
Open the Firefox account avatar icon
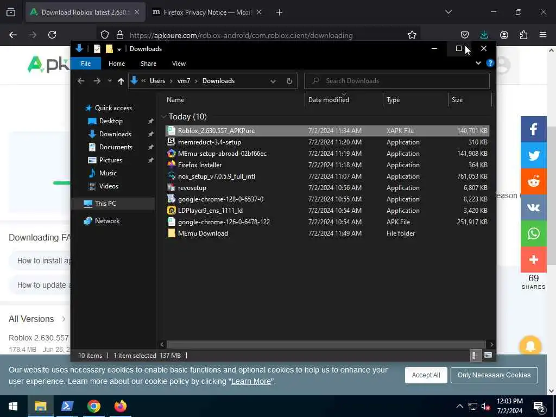tap(504, 35)
